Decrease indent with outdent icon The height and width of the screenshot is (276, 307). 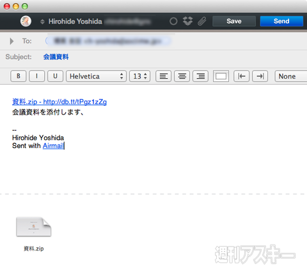pyautogui.click(x=242, y=76)
